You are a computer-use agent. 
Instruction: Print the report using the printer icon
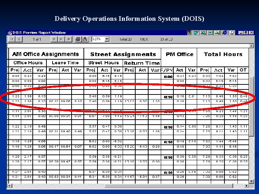78,39
